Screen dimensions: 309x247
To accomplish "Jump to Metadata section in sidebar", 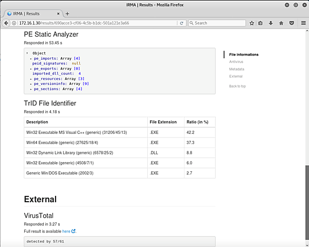I will 236,69.
